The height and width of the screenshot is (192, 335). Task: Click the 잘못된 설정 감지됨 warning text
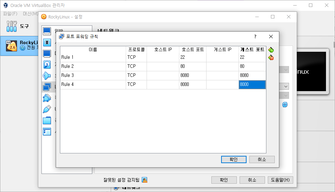[x=121, y=180]
